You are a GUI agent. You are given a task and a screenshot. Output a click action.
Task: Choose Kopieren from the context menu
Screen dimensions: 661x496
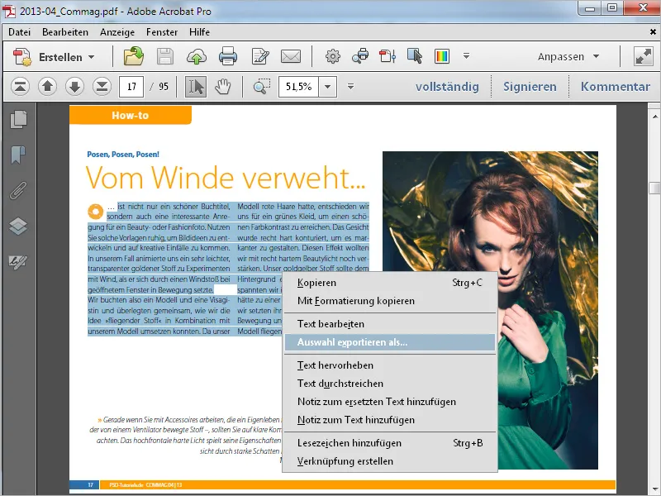point(390,283)
